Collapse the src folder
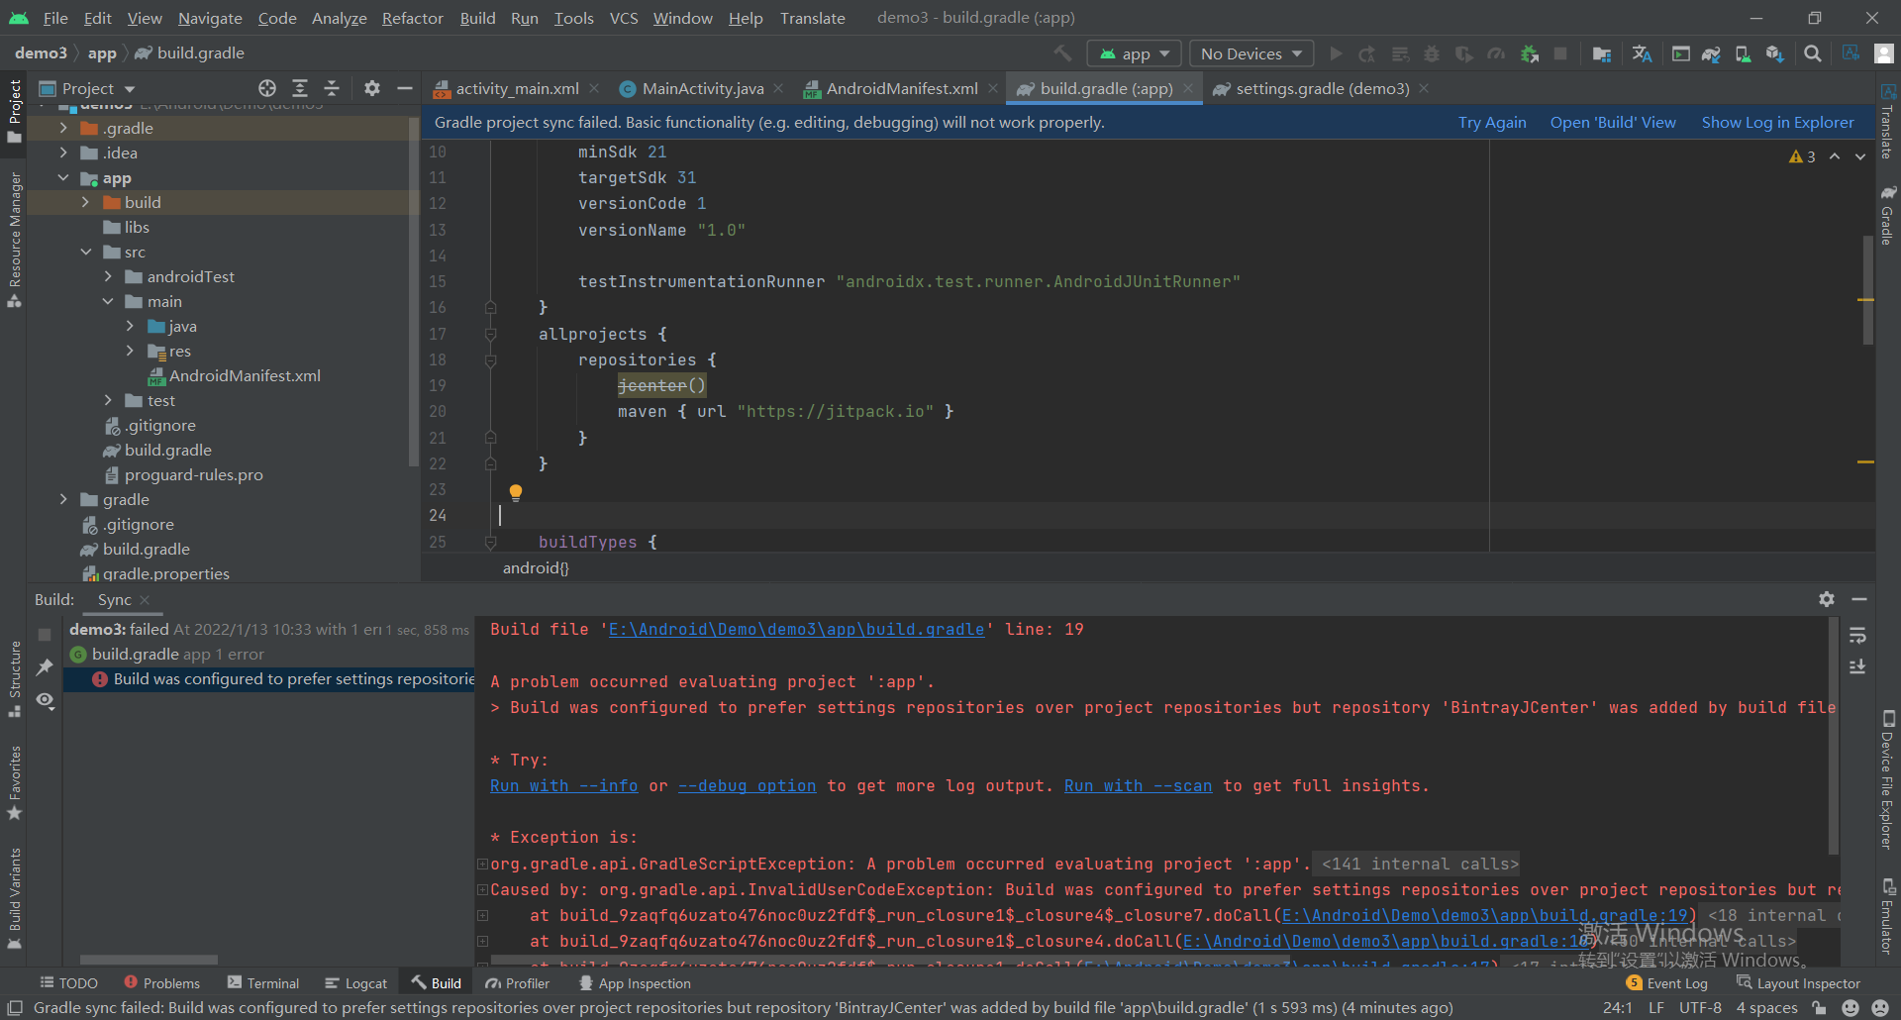Viewport: 1901px width, 1020px height. 85,253
